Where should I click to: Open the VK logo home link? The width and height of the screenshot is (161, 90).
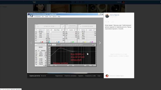pos(34,2)
